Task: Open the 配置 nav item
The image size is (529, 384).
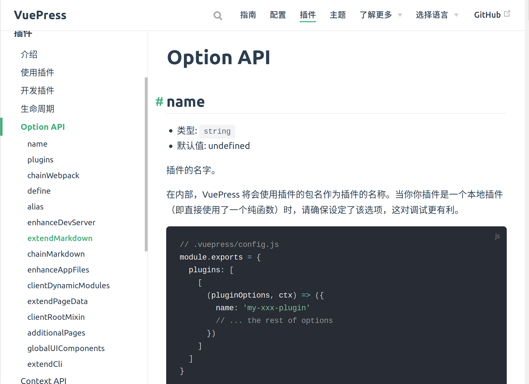Action: (x=278, y=15)
